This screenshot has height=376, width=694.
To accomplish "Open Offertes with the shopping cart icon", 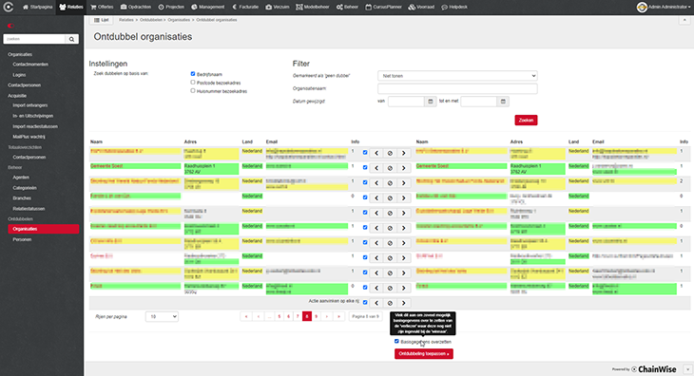I will [93, 7].
